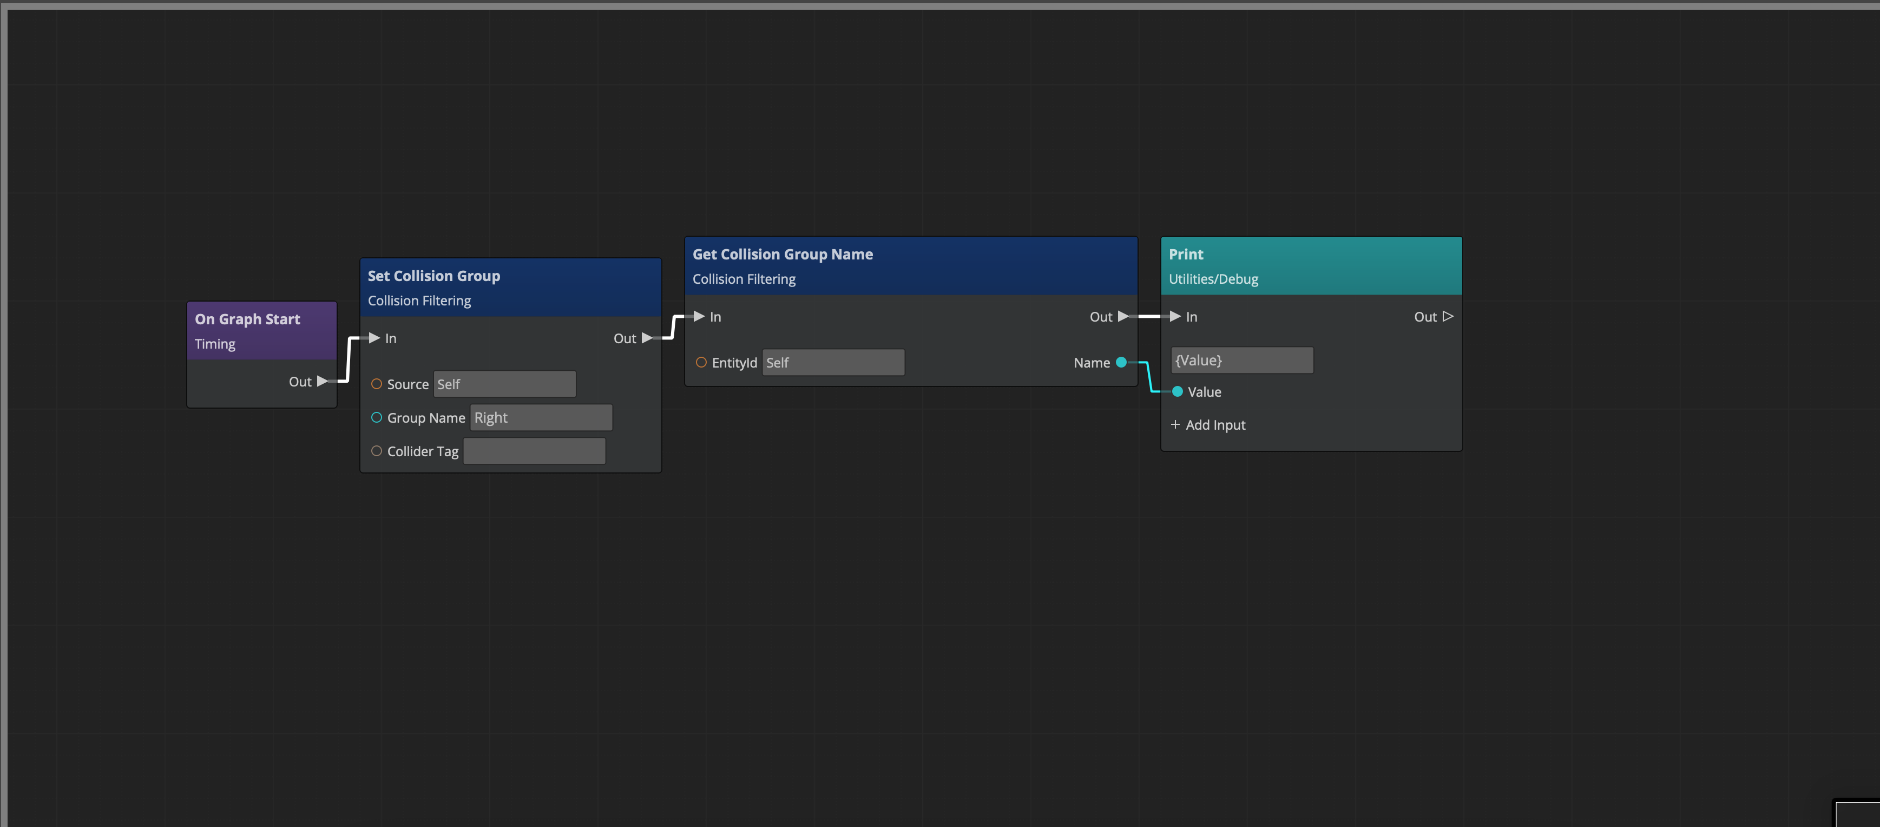Click the Collider Tag data pin circle
The width and height of the screenshot is (1880, 827).
coord(377,450)
